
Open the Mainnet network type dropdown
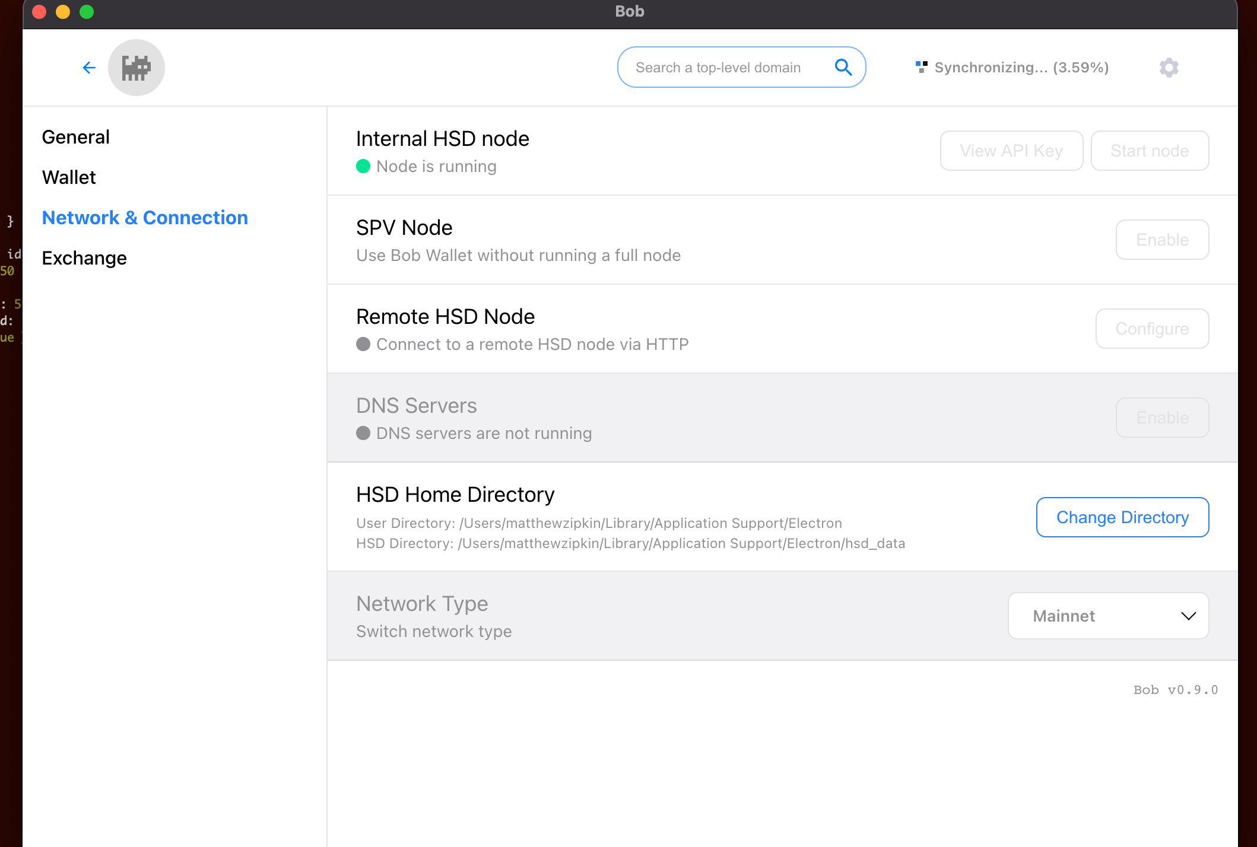[x=1108, y=616]
